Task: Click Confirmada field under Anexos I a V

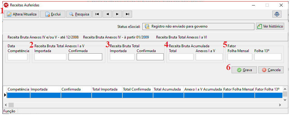Action: tap(85, 57)
